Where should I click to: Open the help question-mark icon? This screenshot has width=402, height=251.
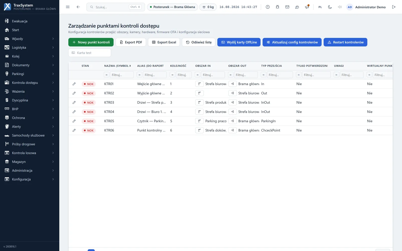268,7
